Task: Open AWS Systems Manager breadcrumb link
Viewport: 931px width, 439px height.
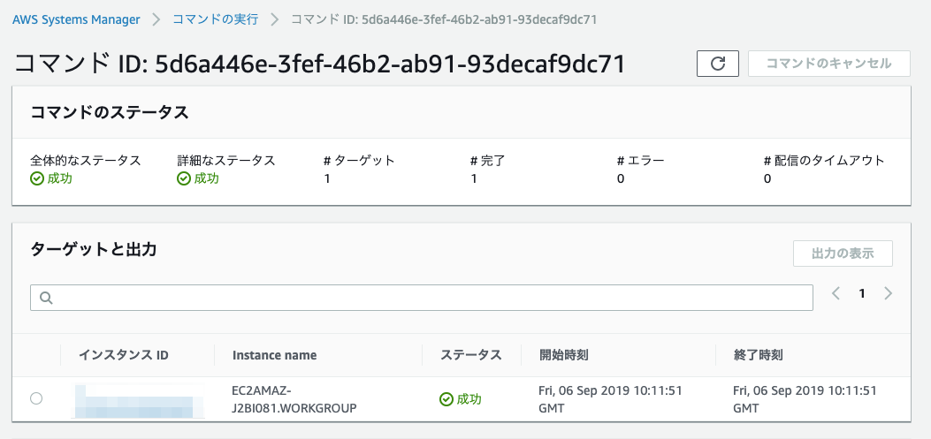Action: (x=76, y=19)
